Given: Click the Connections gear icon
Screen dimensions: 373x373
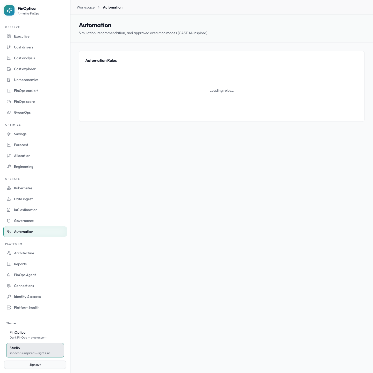Looking at the screenshot, I should coord(9,286).
